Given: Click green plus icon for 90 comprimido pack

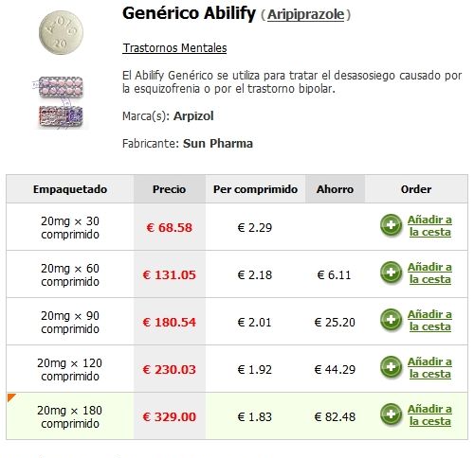Looking at the screenshot, I should (x=391, y=320).
